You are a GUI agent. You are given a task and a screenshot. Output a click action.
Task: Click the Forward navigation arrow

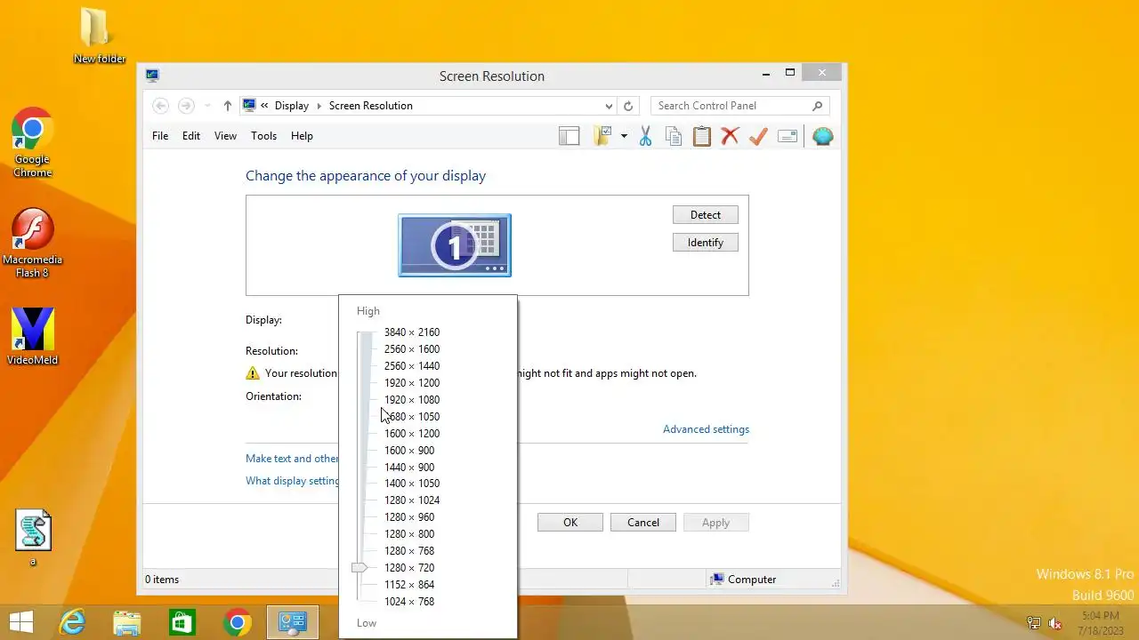(x=186, y=106)
